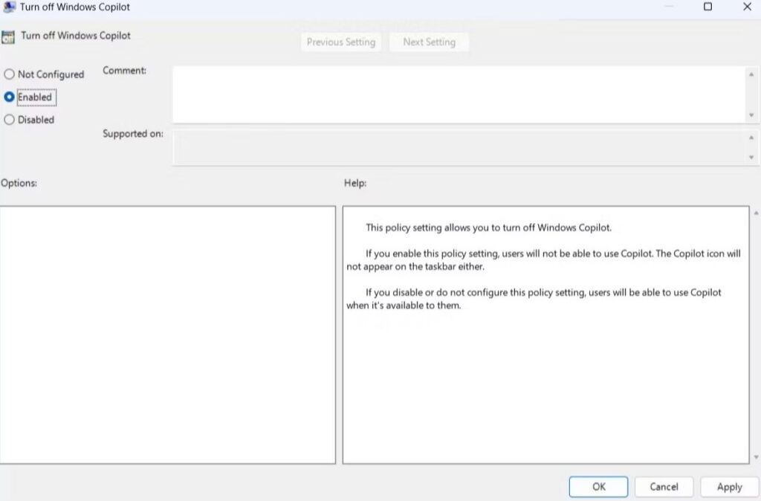
Task: Jump to Next Setting
Action: point(429,42)
